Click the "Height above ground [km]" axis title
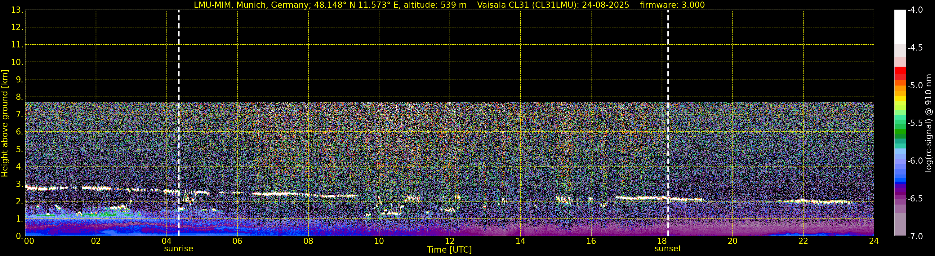935x256 pixels. (x=5, y=123)
